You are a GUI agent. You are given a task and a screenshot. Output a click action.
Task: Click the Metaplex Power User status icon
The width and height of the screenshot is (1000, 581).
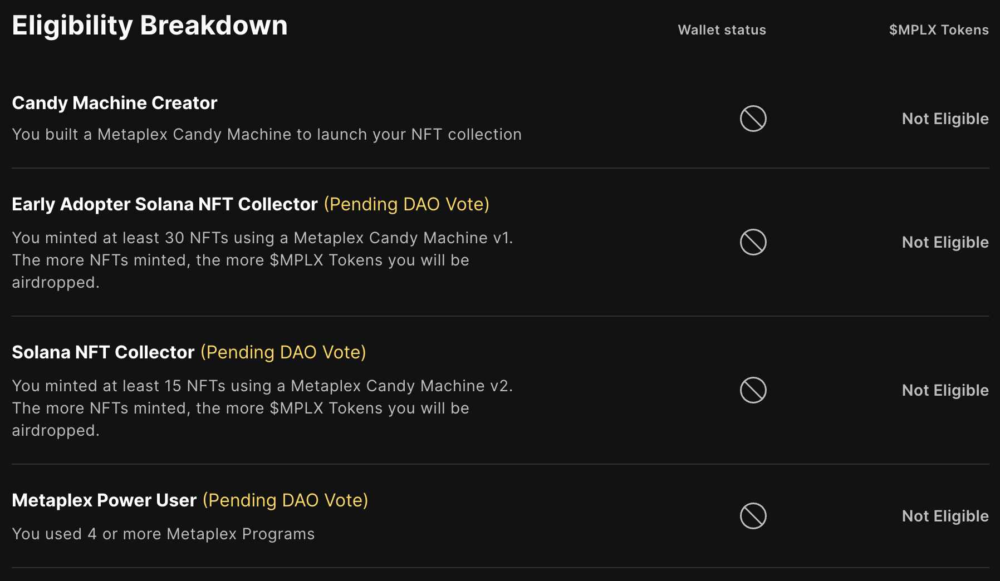click(753, 516)
